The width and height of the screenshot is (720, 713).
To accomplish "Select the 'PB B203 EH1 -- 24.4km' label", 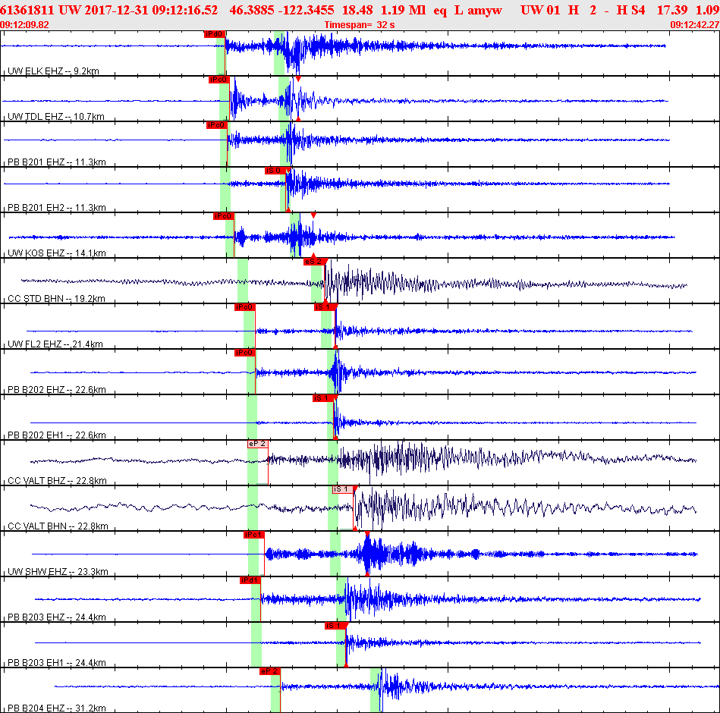I will pos(57,662).
